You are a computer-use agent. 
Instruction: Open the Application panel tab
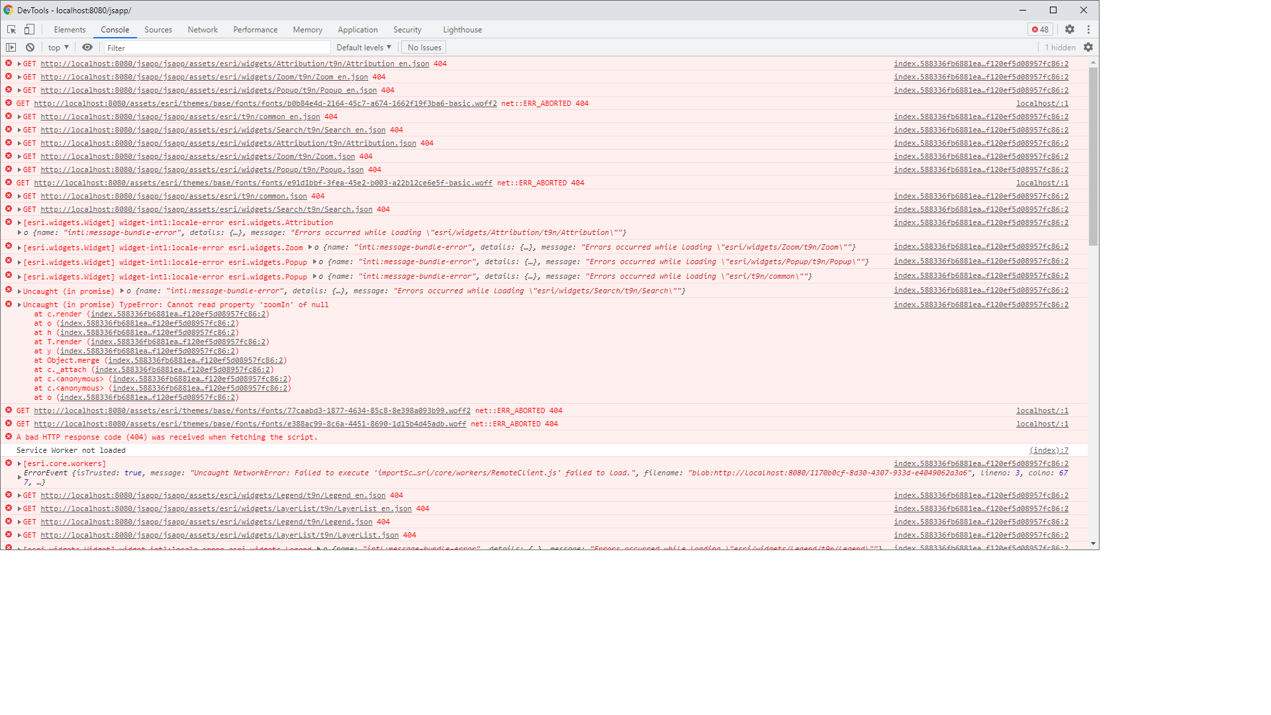[x=357, y=29]
